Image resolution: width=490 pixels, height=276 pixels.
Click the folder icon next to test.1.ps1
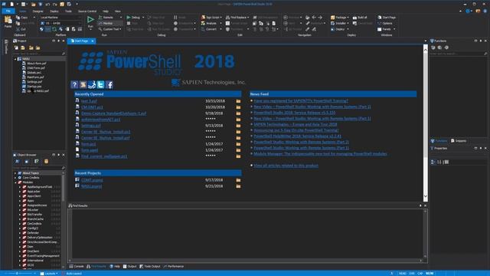click(x=238, y=101)
